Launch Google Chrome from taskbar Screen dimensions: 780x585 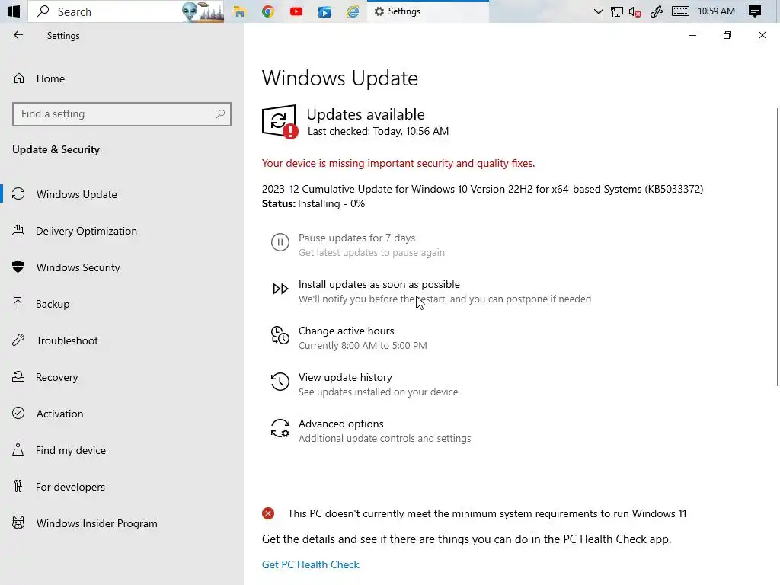click(267, 11)
